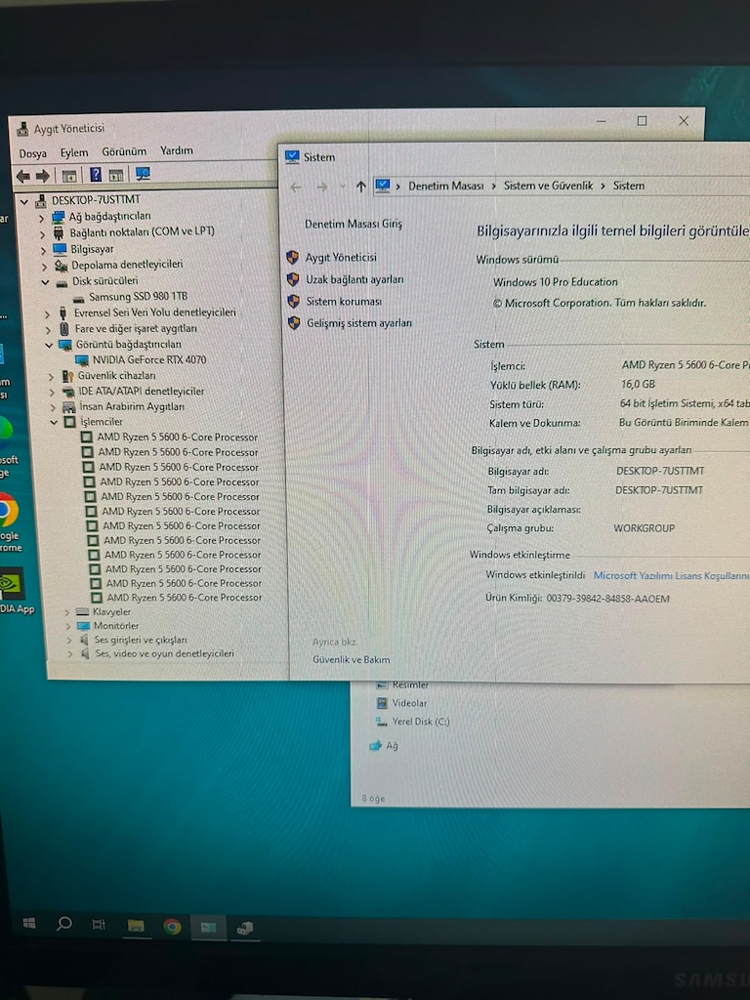Viewport: 750px width, 1000px height.
Task: Click the forward arrow in Sistem window
Action: point(321,187)
